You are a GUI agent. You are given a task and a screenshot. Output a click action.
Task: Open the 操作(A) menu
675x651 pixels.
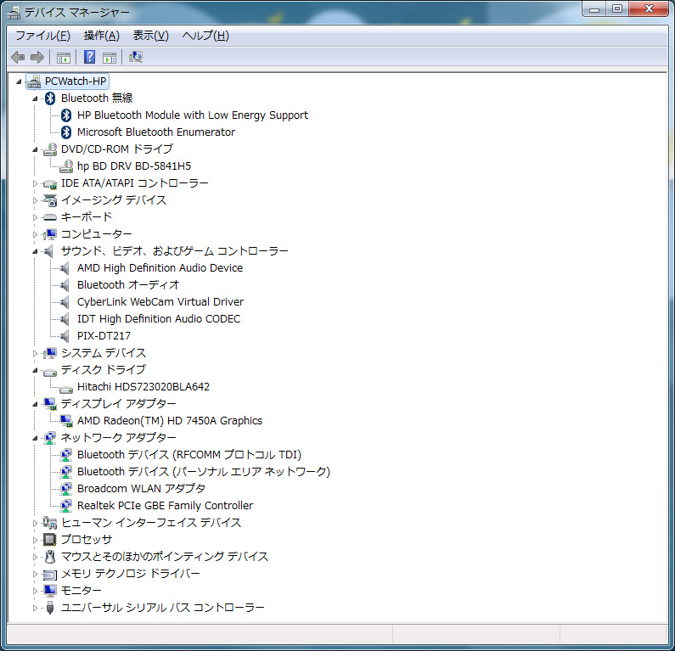(x=101, y=36)
